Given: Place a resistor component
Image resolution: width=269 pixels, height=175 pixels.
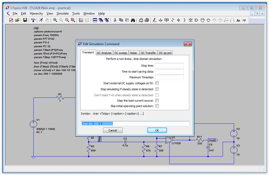Looking at the screenshot, I should [173, 20].
